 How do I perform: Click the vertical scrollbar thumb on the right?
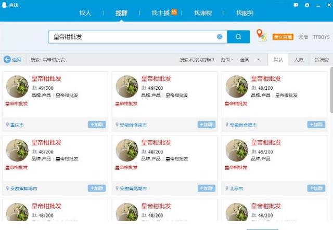tap(331, 90)
